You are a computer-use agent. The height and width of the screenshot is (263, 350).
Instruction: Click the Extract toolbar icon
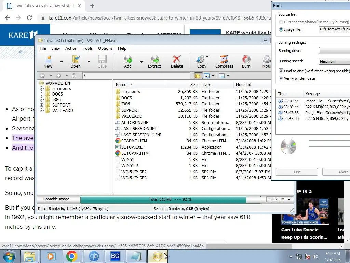tap(154, 62)
